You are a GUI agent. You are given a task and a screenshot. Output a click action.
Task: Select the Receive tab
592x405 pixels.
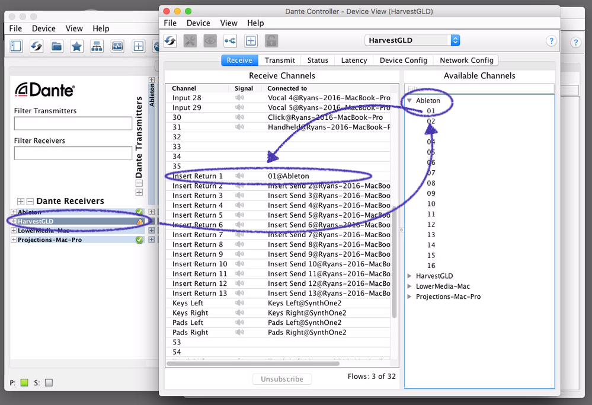(239, 60)
